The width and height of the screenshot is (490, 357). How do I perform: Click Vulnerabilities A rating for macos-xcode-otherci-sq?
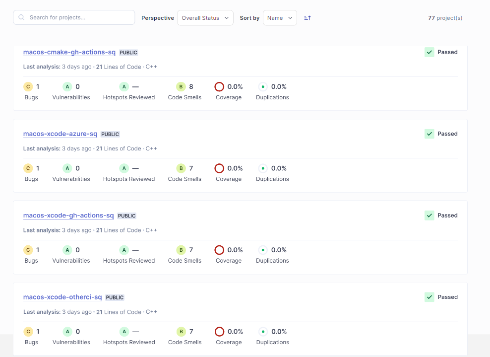click(x=67, y=332)
